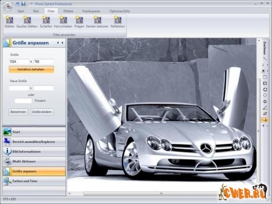Click the width field showing 1024

(19, 62)
